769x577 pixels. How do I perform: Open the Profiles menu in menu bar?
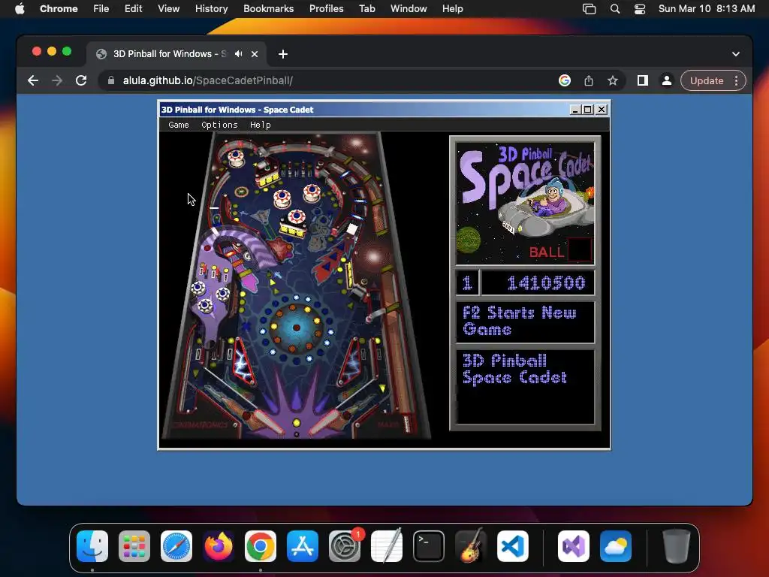tap(326, 9)
